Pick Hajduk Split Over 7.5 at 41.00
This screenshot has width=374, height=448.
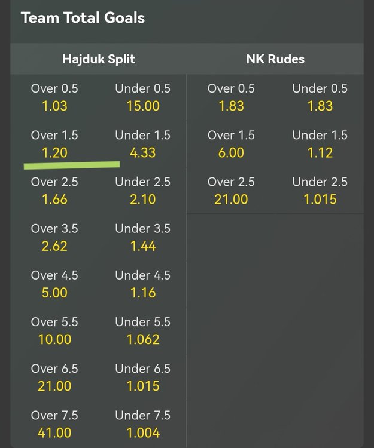point(54,424)
